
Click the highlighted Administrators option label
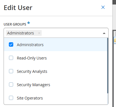point(30,45)
